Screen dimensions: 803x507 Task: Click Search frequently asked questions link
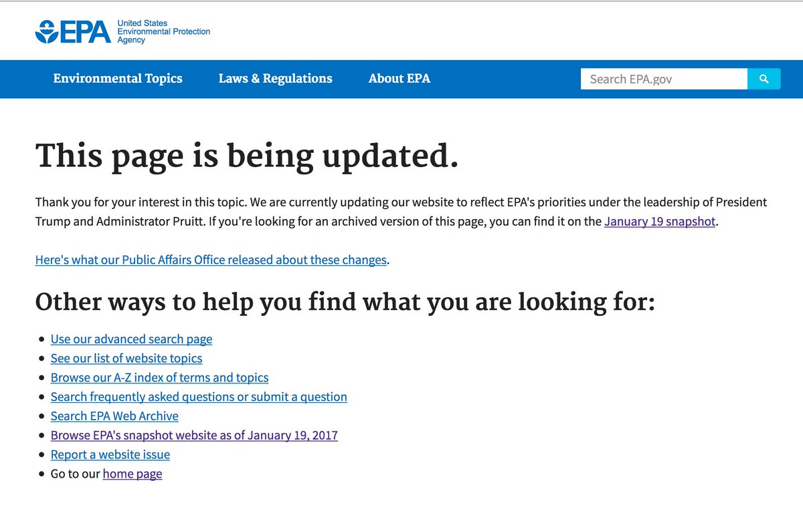(x=199, y=397)
